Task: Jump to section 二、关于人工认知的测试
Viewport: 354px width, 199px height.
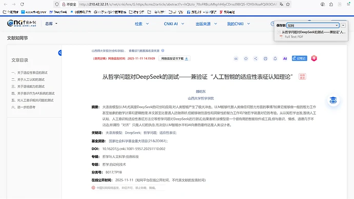Action: tap(28, 80)
